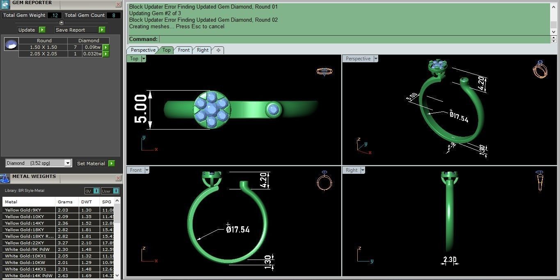Select the White Gold:10KW row
Image resolution: width=560 pixels, height=280 pixels.
point(58,262)
